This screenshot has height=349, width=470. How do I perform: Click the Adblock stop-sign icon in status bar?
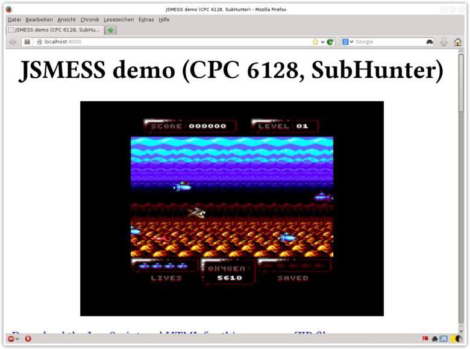[x=11, y=339]
